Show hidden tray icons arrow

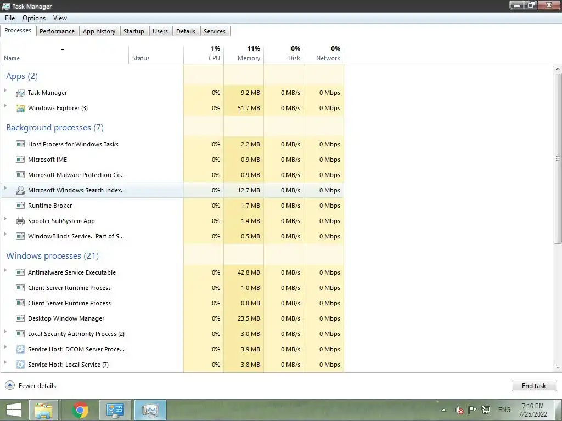click(x=443, y=410)
